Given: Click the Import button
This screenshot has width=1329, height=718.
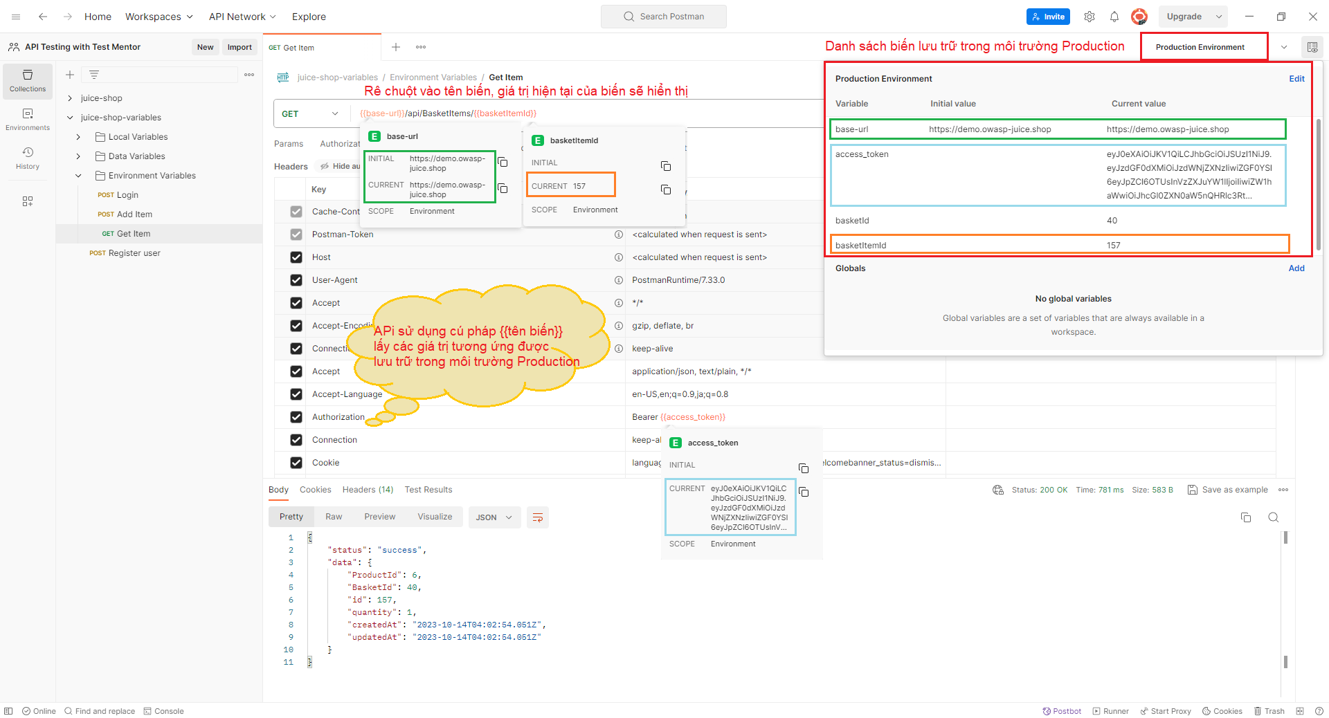Looking at the screenshot, I should tap(239, 47).
